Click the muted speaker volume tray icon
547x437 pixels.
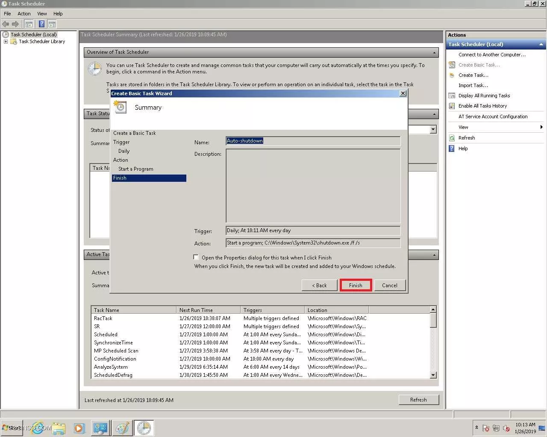(506, 428)
